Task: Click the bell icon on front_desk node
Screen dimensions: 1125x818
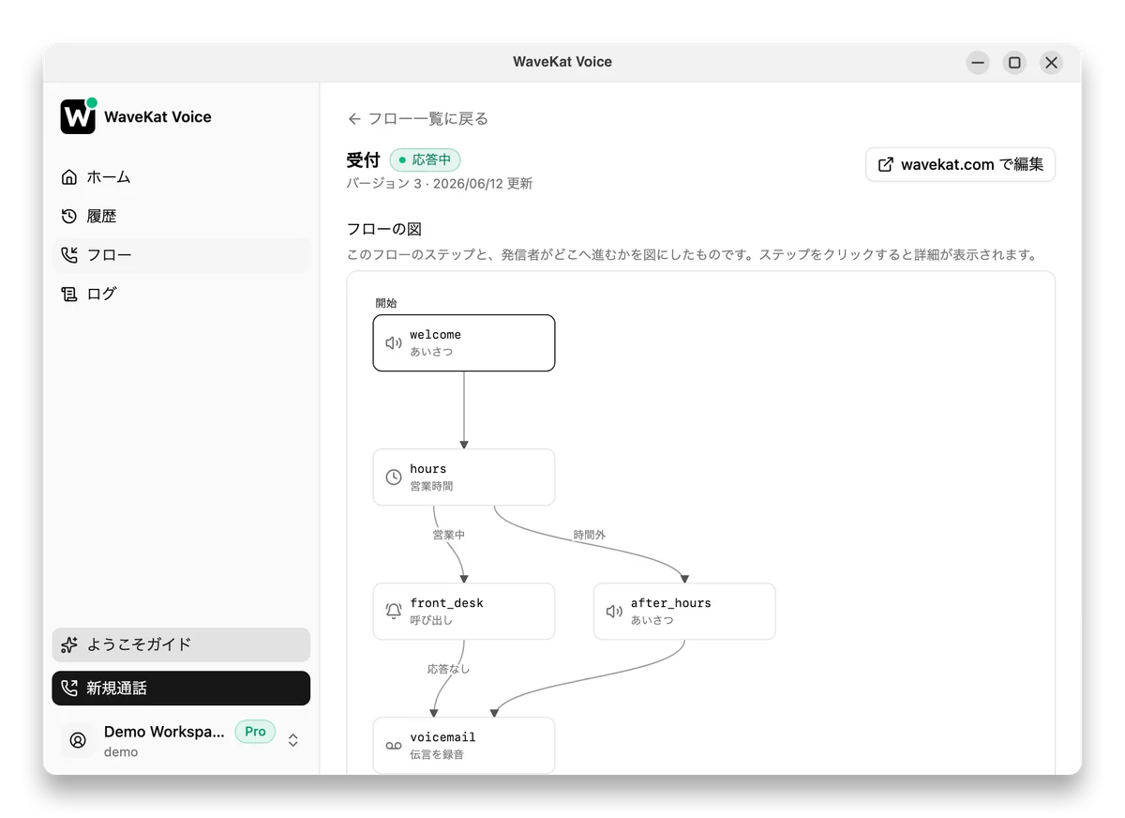Action: point(394,612)
